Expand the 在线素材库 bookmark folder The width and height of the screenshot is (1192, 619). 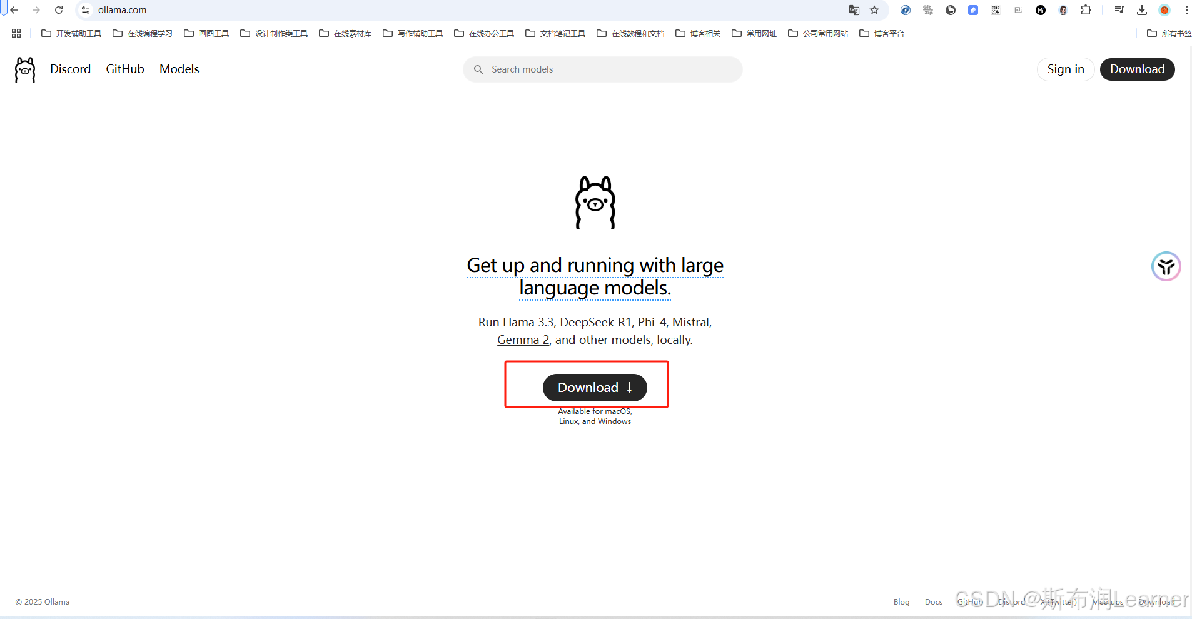345,33
